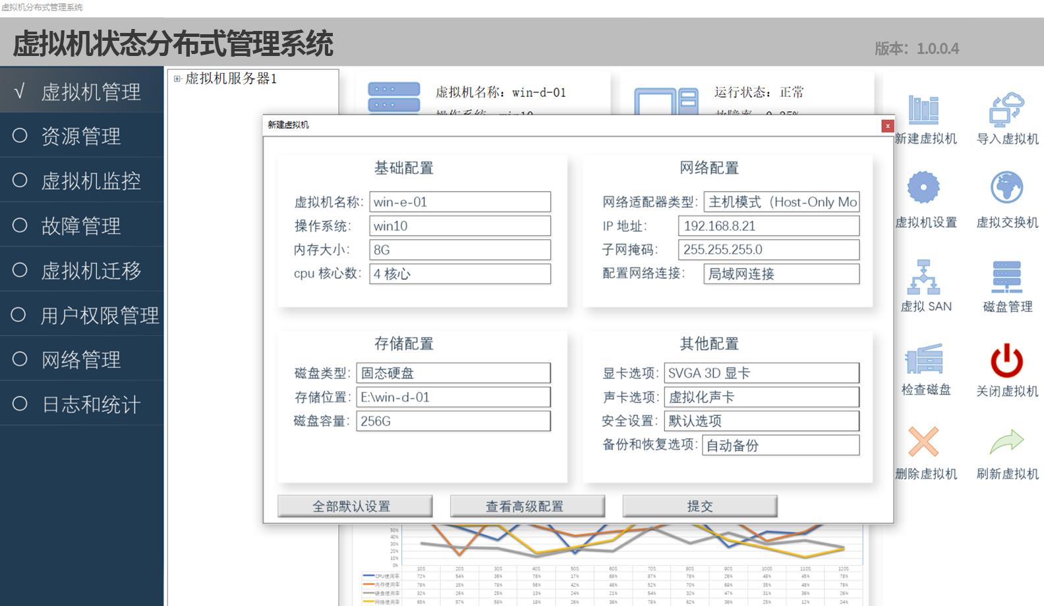Viewport: 1044px width, 606px height.
Task: Click the 其他配置 heading
Action: coord(709,343)
